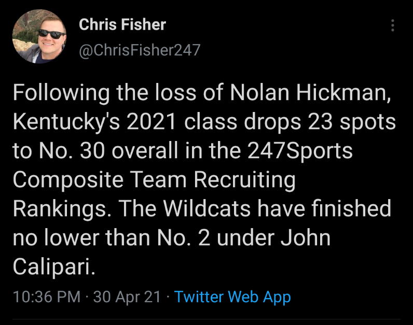Click the words 23 spots in the tweet
Screen dimensions: 413x325
click(x=351, y=123)
